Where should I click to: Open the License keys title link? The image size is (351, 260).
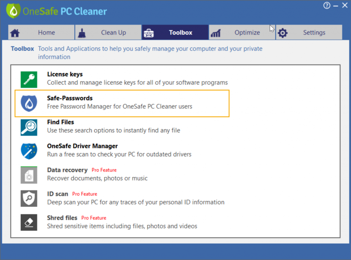[65, 74]
